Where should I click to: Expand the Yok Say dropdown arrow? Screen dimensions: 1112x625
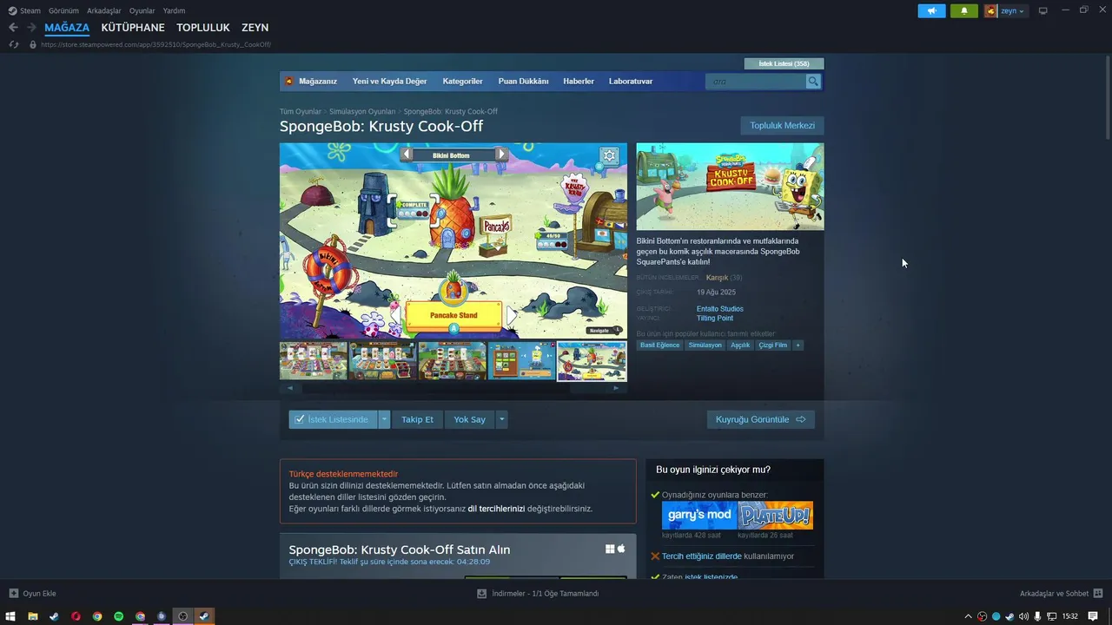pos(501,419)
